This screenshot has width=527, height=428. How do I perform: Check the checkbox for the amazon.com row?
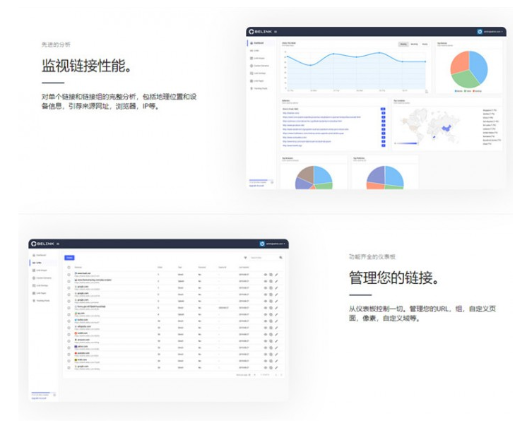(x=69, y=340)
